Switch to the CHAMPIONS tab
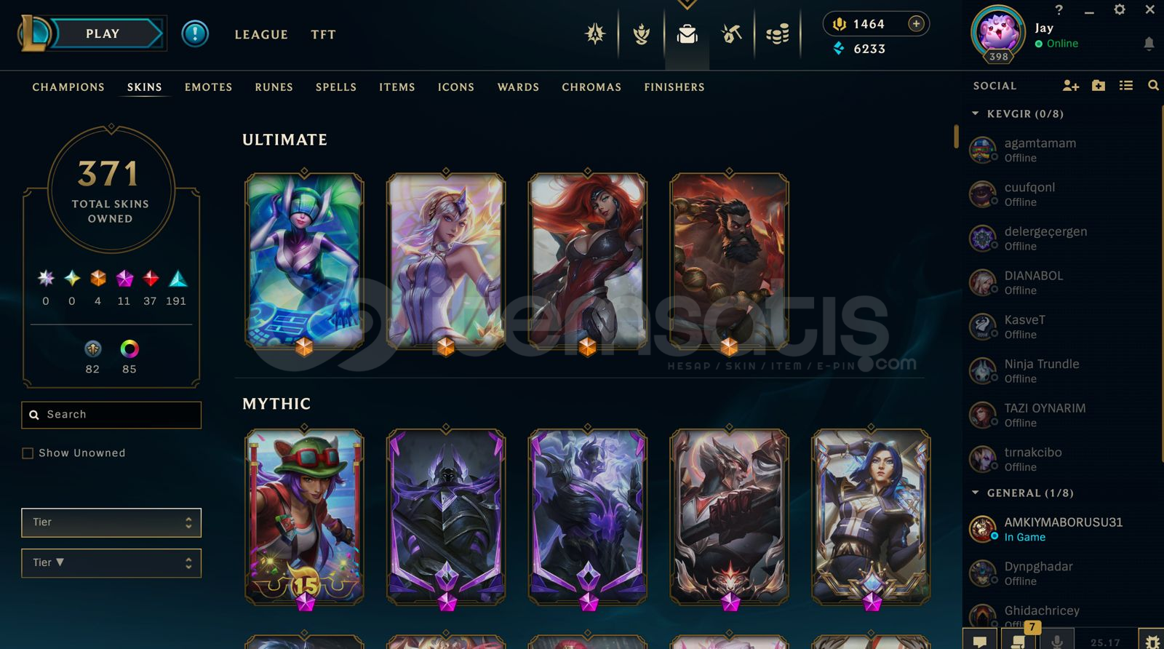The image size is (1164, 649). 68,87
